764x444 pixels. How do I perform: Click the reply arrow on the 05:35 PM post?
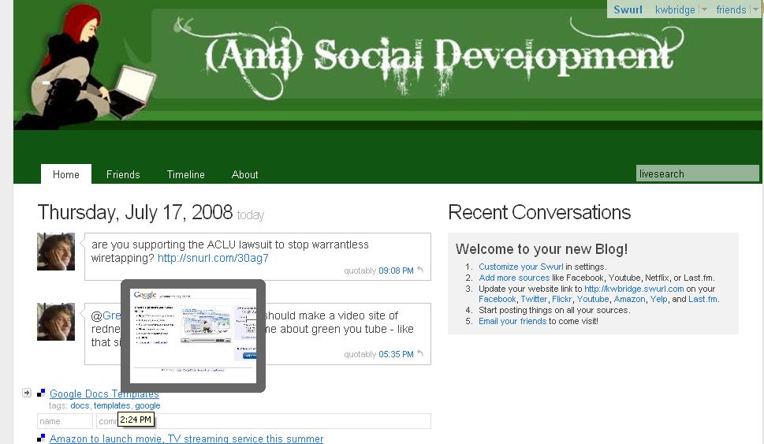(x=421, y=354)
